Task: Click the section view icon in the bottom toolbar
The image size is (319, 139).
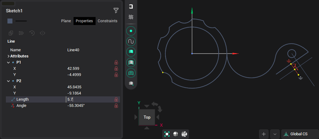Action: coord(184,134)
